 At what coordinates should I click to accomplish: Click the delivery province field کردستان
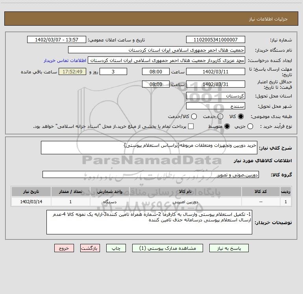pyautogui.click(x=216, y=96)
